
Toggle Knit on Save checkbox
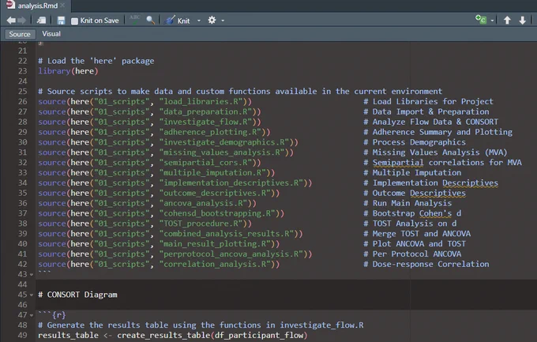[74, 21]
